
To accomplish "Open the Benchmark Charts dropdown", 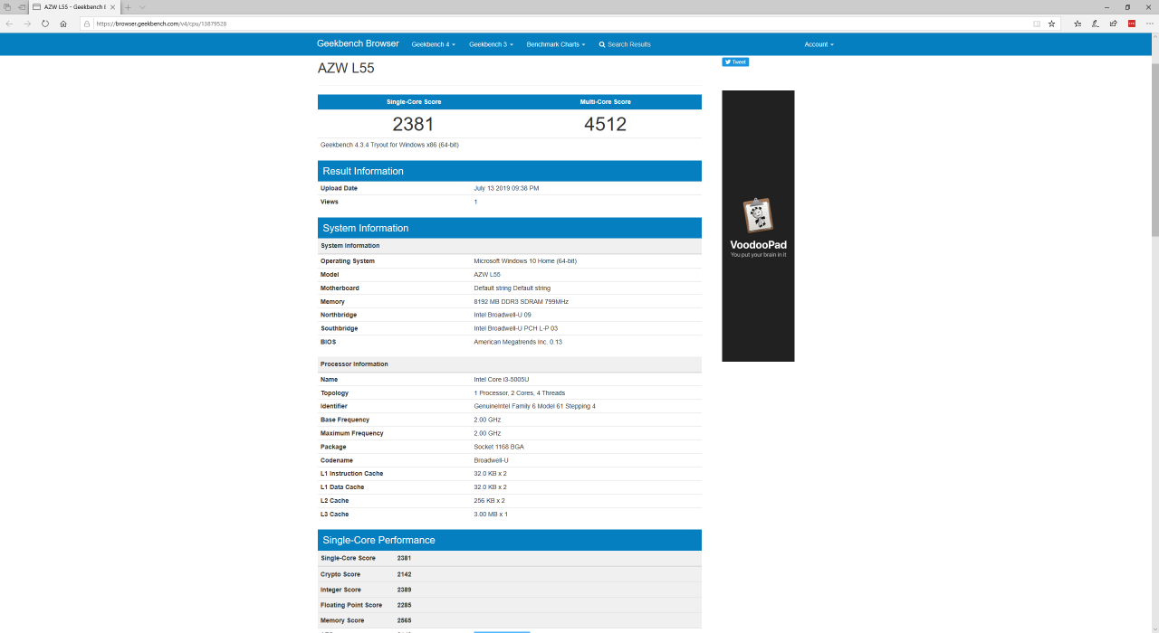I will [x=556, y=44].
